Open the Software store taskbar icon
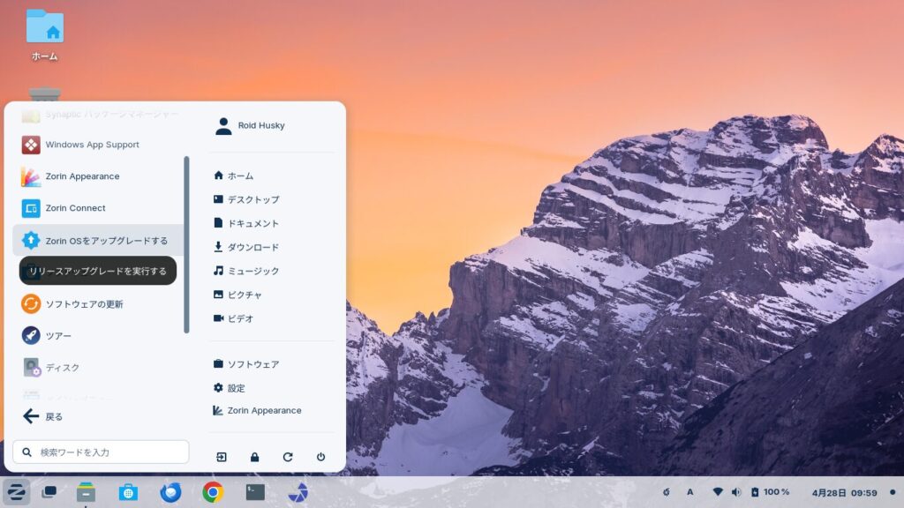Viewport: 904px width, 508px height. point(128,491)
